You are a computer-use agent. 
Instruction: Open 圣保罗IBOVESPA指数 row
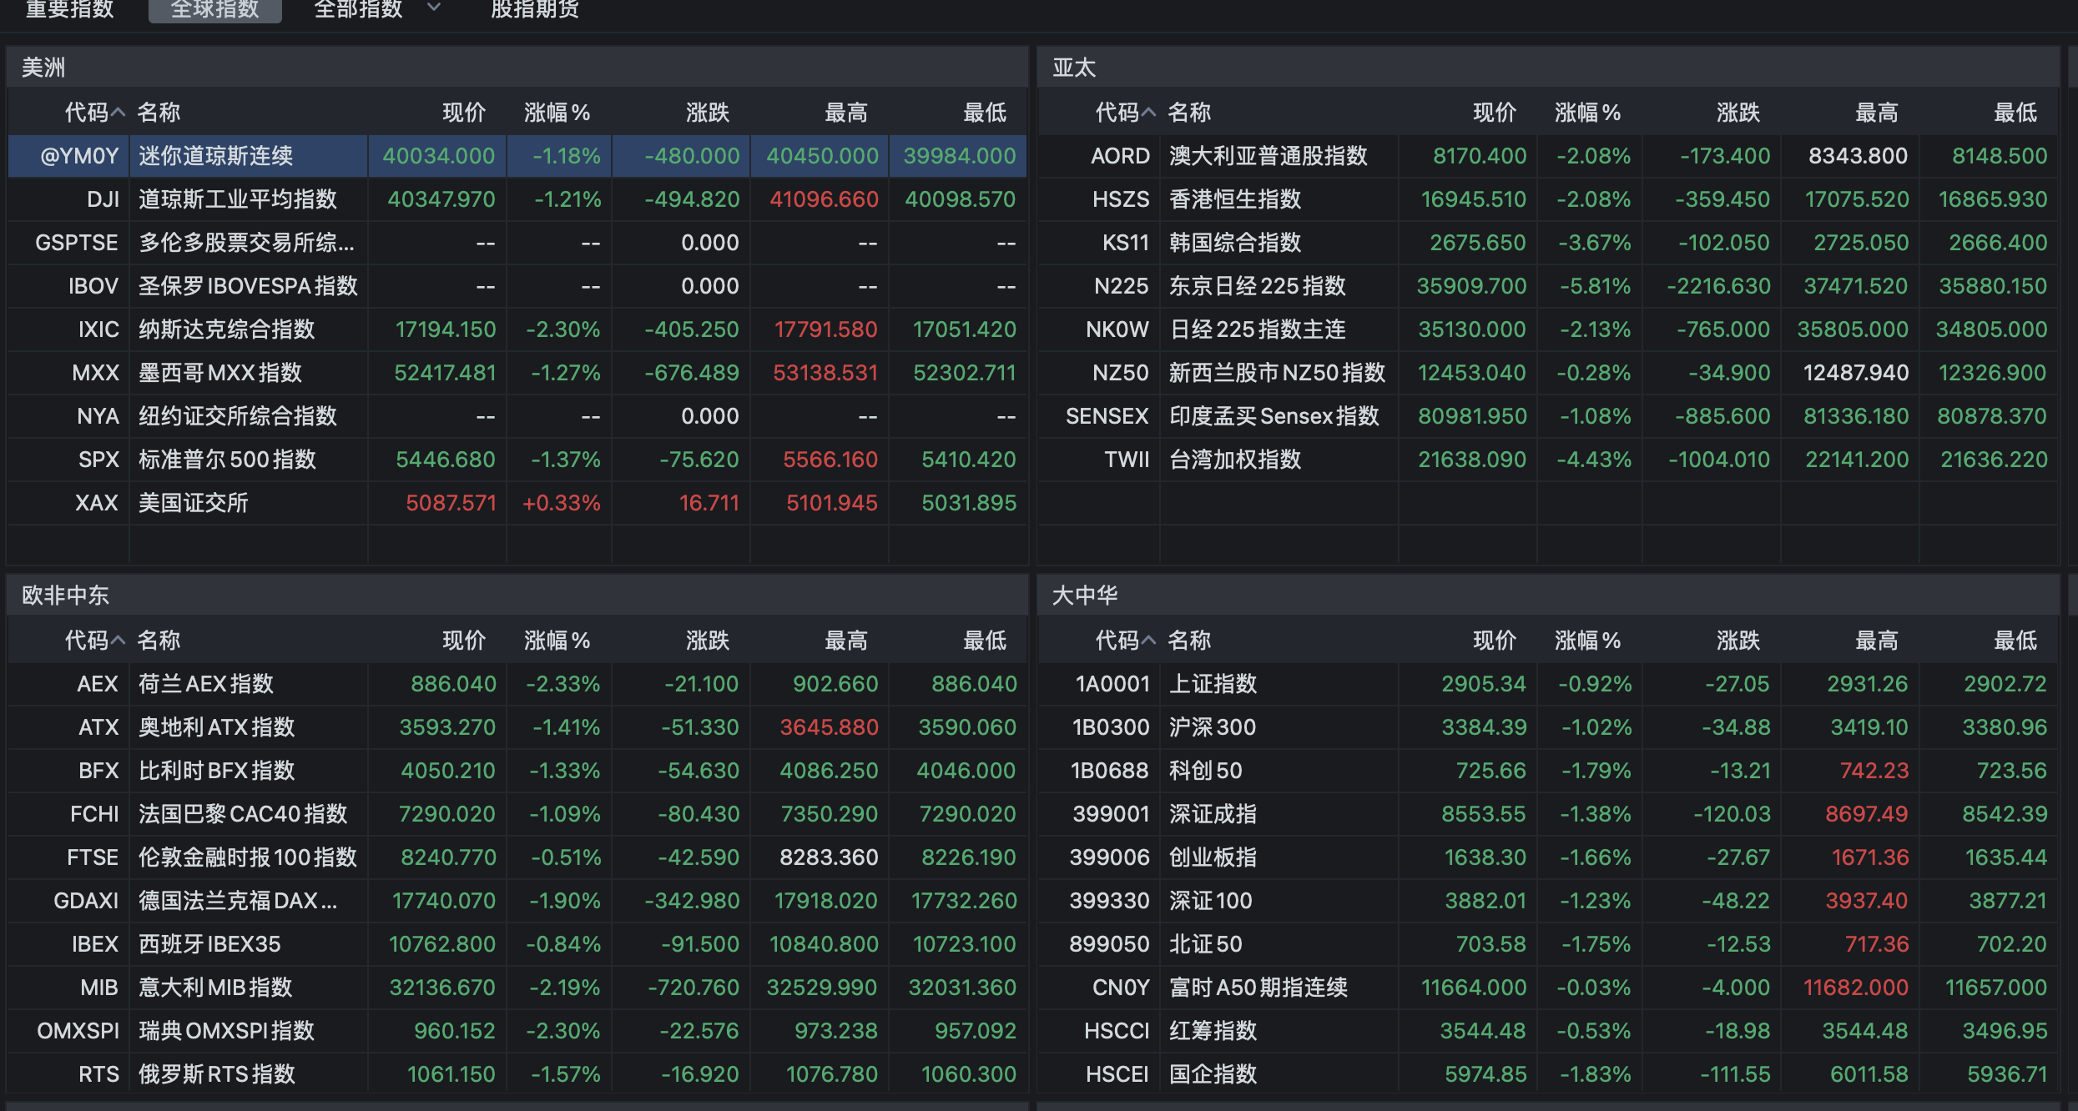click(517, 286)
